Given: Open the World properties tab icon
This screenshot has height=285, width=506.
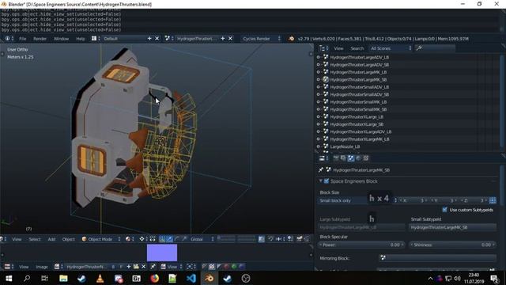Looking at the screenshot, I should point(358,158).
